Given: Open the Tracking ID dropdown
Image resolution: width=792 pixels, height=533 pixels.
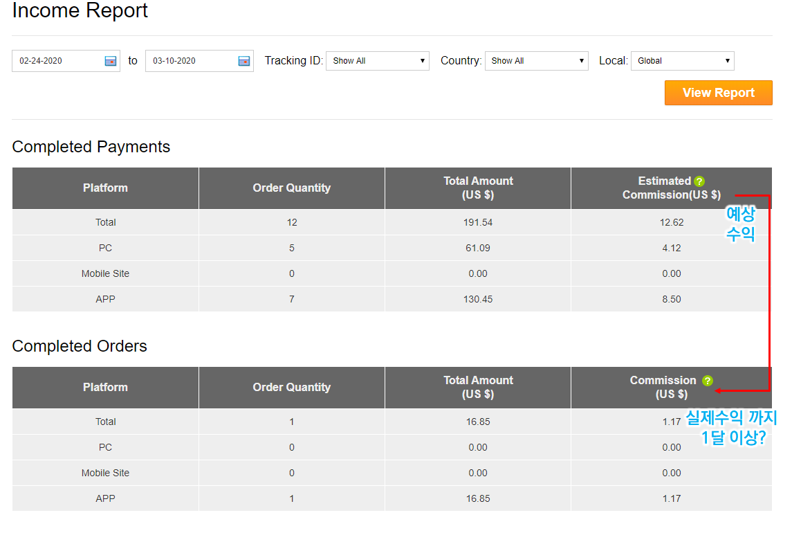Looking at the screenshot, I should tap(378, 61).
